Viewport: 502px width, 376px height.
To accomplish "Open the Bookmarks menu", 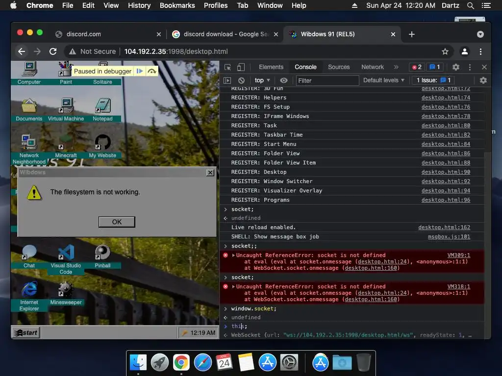I will (x=177, y=5).
